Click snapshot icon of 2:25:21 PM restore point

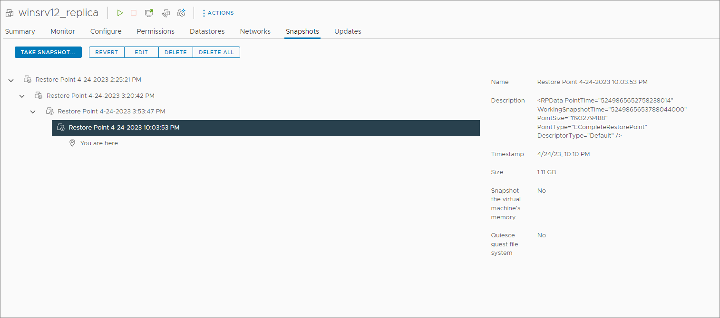[28, 80]
